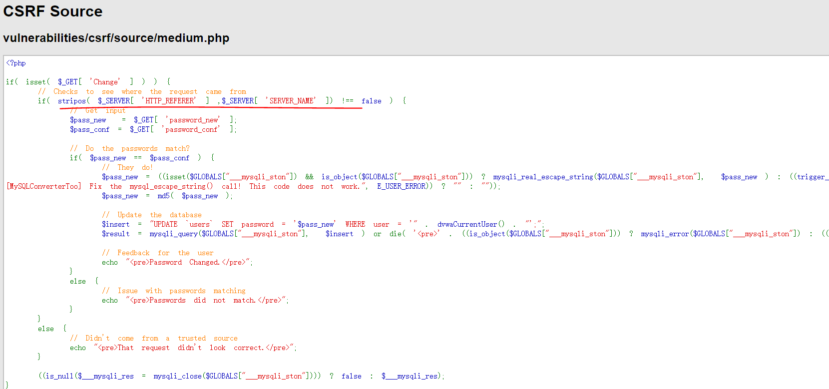Click the $pass_conf = $_GET 'password_conf' line
The width and height of the screenshot is (829, 389).
point(153,129)
